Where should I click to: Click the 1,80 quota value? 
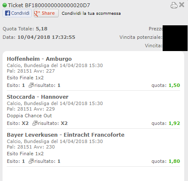coord(174,161)
